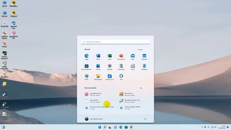The image size is (231, 130).
Task: Show the All apps list
Action: pyautogui.click(x=141, y=49)
